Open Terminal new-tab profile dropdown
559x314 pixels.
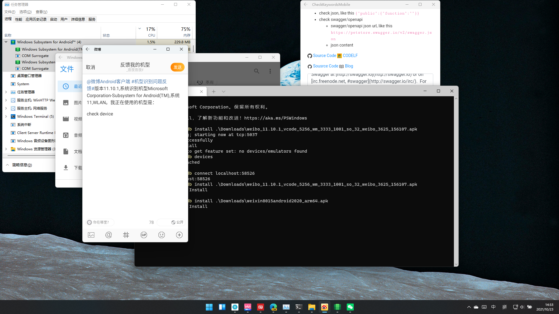click(224, 92)
